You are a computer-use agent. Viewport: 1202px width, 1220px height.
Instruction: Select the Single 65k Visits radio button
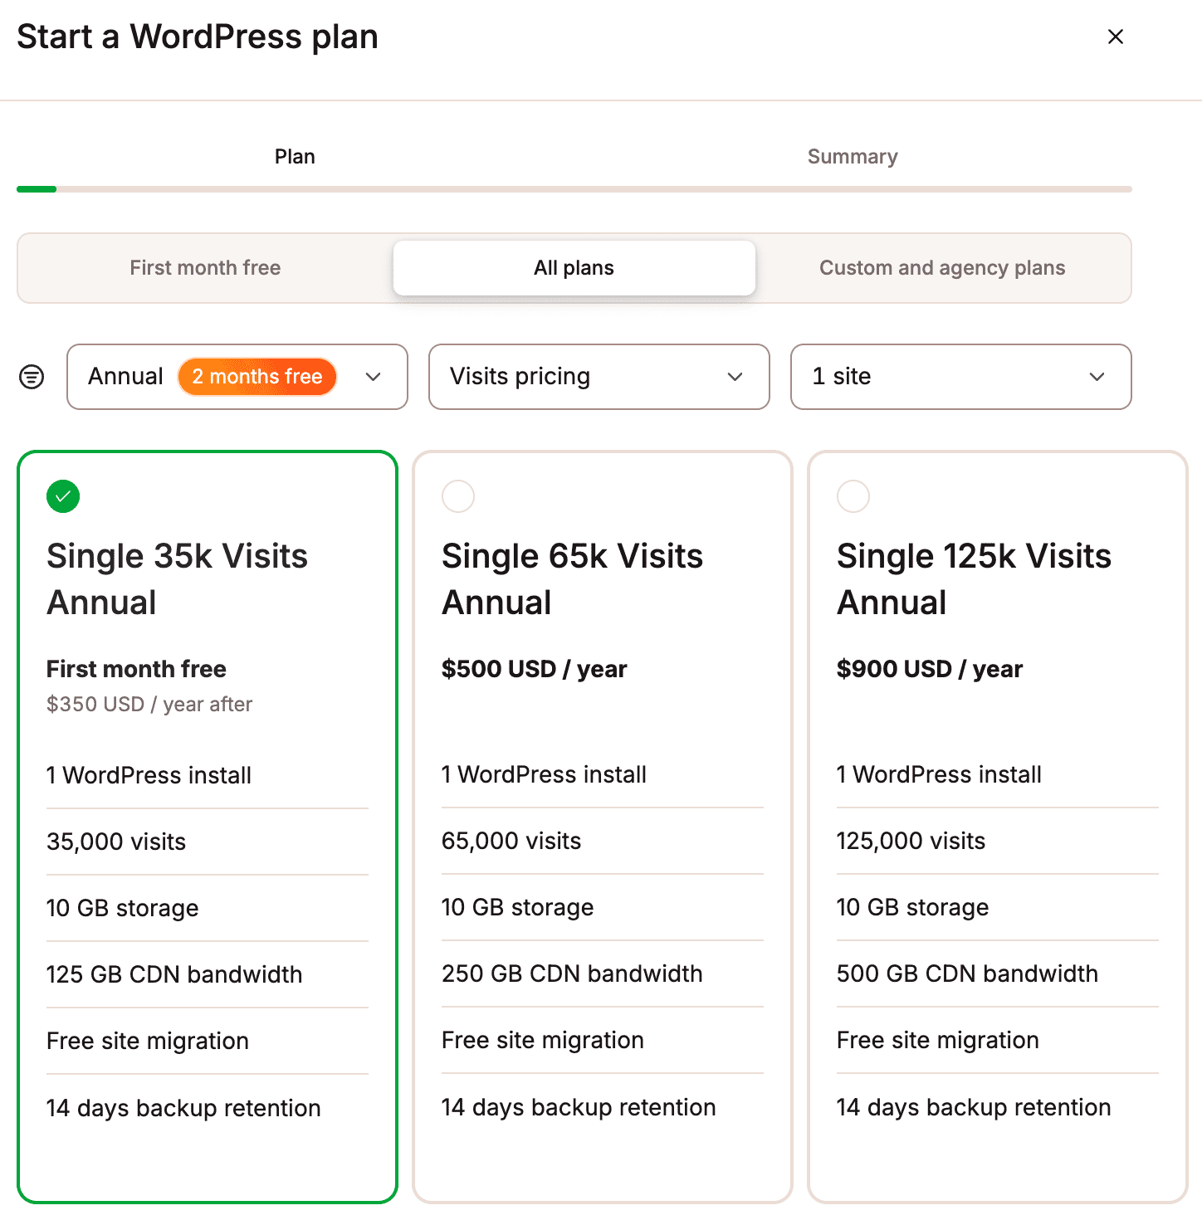[x=458, y=496]
